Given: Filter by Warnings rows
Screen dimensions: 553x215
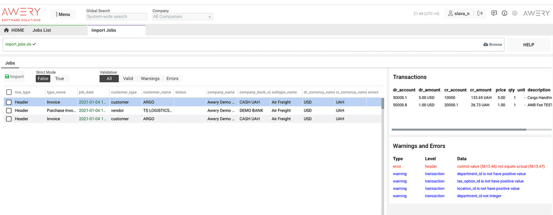Looking at the screenshot, I should [x=150, y=78].
